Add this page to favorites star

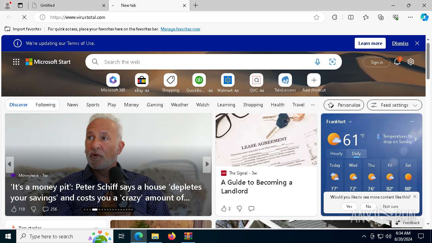pyautogui.click(x=317, y=17)
